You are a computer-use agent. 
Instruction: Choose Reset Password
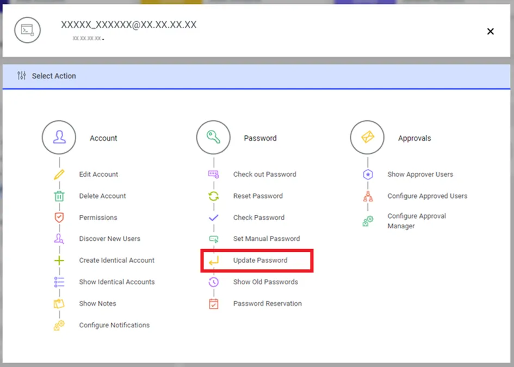pyautogui.click(x=258, y=196)
